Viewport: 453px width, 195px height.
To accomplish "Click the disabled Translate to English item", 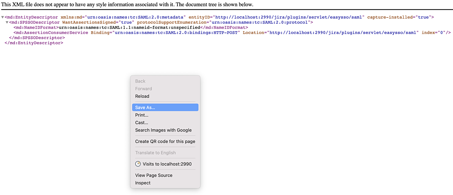I will pyautogui.click(x=165, y=153).
